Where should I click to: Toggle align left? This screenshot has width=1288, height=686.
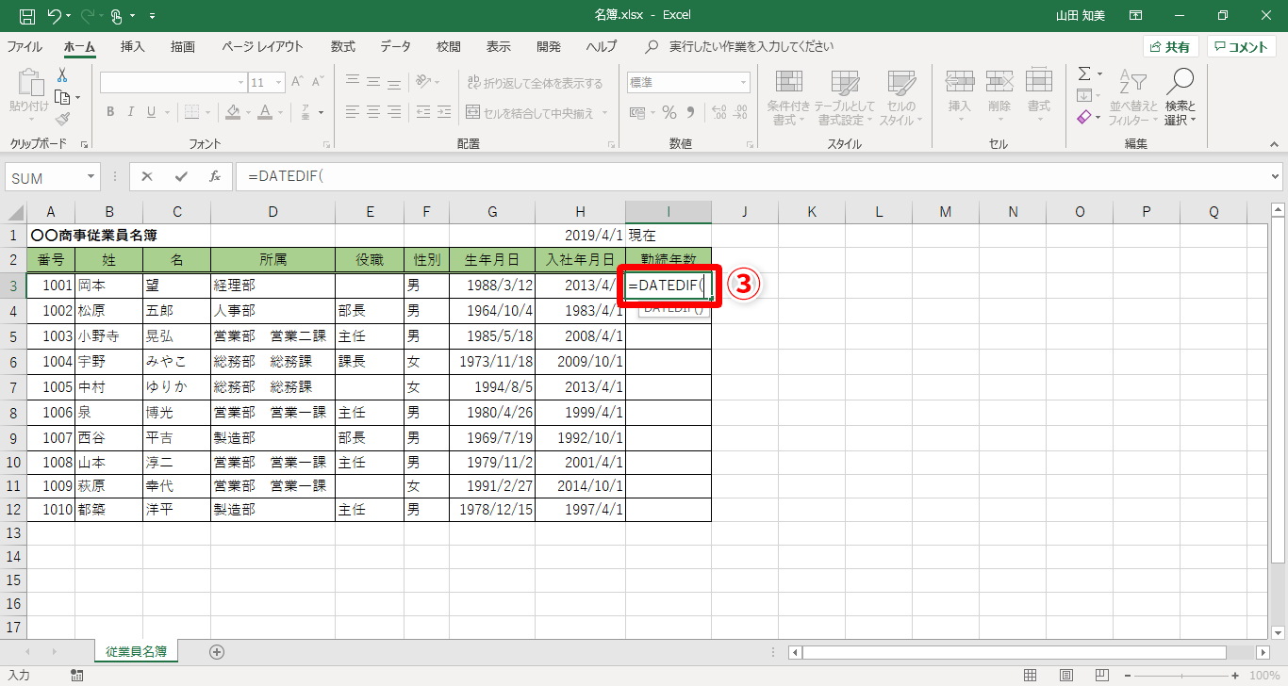pos(353,112)
